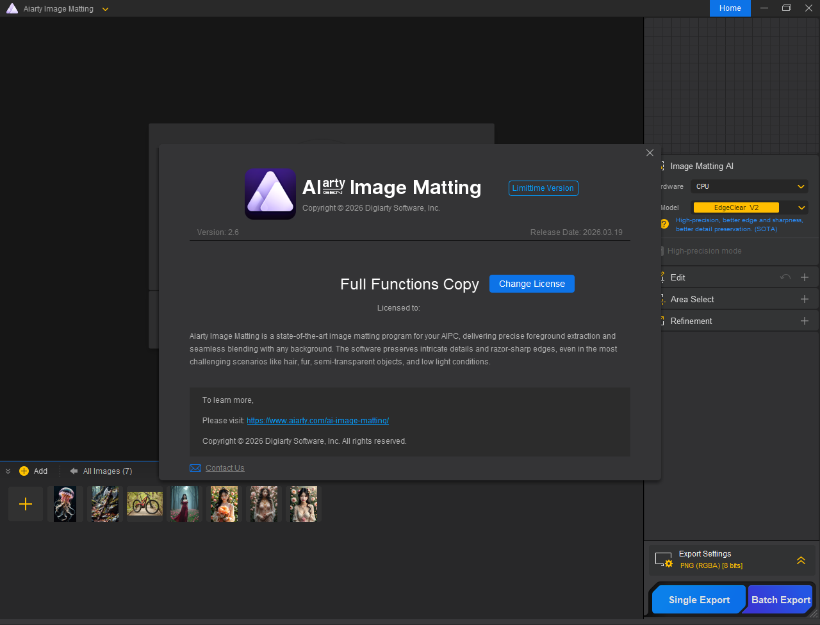Expand the Edit section with its plus
This screenshot has height=625, width=820.
[805, 277]
